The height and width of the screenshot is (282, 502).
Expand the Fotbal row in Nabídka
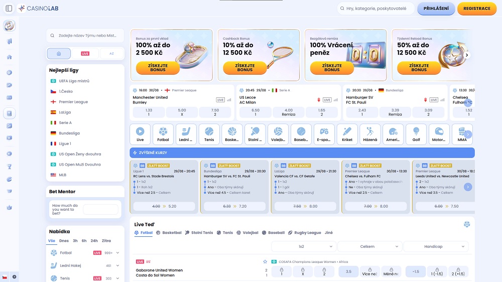point(118,253)
